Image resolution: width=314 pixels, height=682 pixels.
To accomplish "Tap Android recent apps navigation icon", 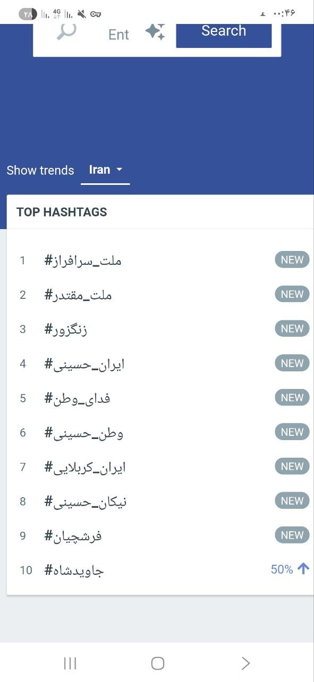I will pyautogui.click(x=70, y=663).
